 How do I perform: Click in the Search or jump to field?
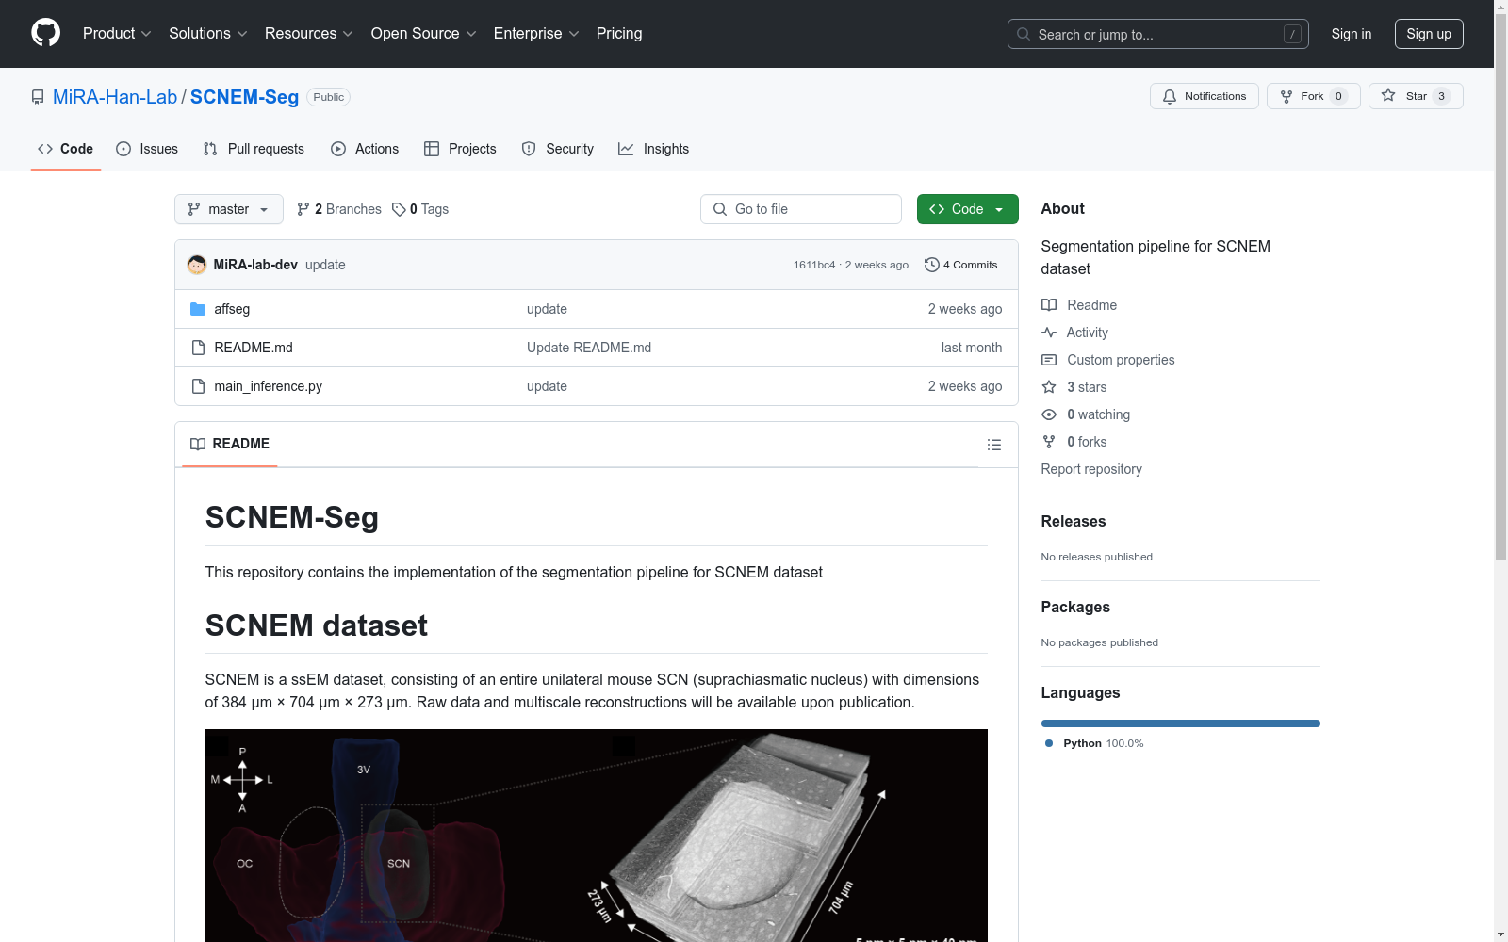(1158, 34)
